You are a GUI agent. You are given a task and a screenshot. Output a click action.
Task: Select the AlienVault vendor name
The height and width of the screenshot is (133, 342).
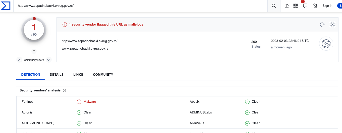tap(197, 123)
